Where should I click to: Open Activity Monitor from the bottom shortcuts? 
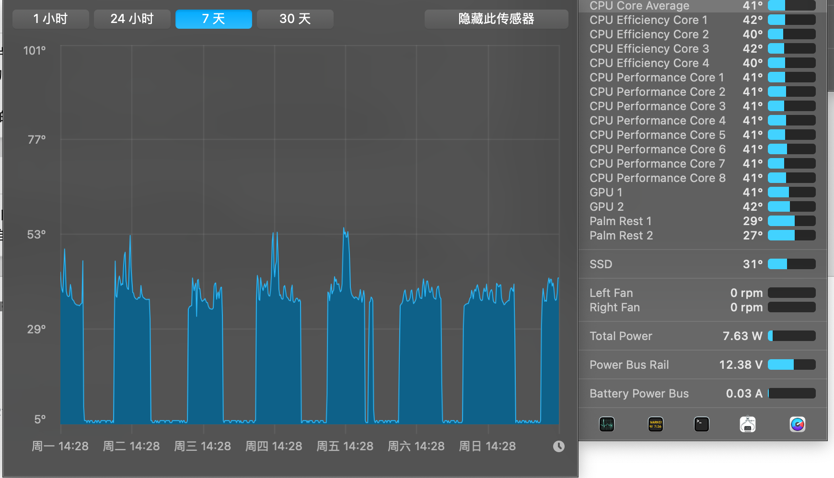click(606, 424)
